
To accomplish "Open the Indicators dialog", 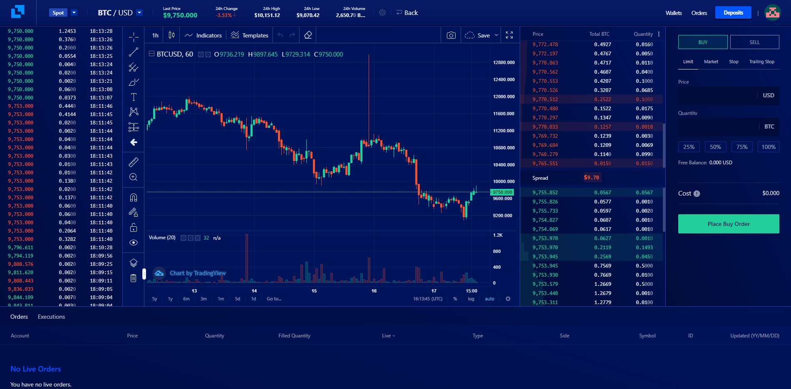I will [x=203, y=35].
